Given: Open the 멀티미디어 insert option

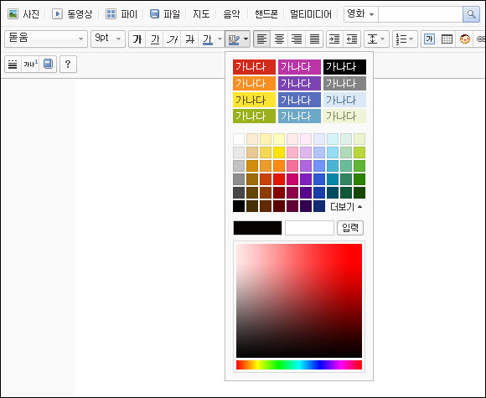Looking at the screenshot, I should point(311,14).
